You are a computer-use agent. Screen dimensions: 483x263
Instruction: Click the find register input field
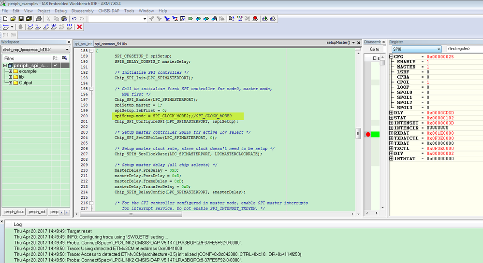pyautogui.click(x=464, y=49)
